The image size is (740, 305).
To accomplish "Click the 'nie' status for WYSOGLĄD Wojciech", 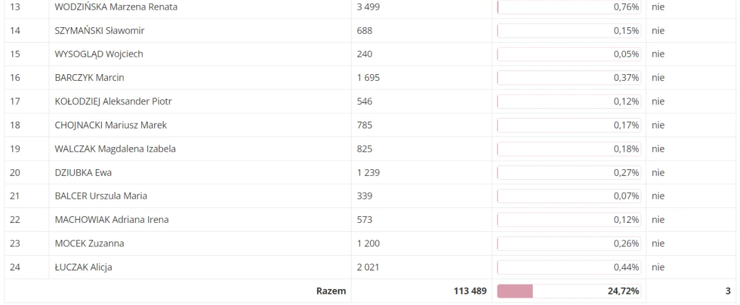I will (657, 54).
